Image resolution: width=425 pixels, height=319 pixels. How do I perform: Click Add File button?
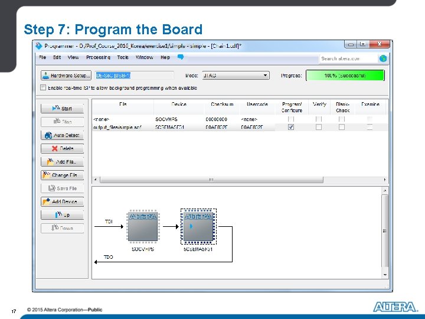pyautogui.click(x=62, y=162)
